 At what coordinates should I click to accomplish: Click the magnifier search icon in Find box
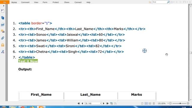tap(168, 2)
